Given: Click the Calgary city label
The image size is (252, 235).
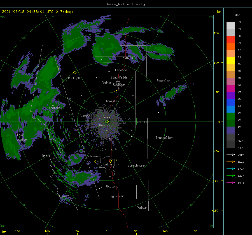Looking at the screenshot, I should click(x=109, y=164).
